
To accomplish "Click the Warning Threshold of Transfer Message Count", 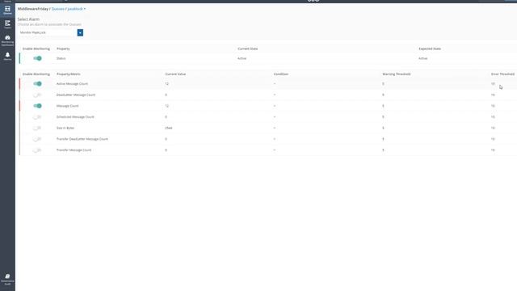I will (383, 150).
